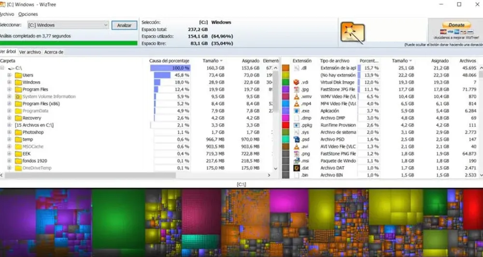Expand the Windows folder node
This screenshot has height=257, width=483.
(9, 82)
